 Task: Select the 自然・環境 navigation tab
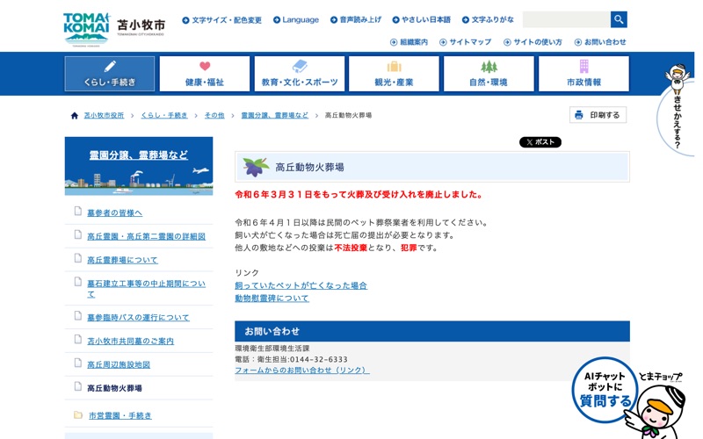tap(489, 74)
